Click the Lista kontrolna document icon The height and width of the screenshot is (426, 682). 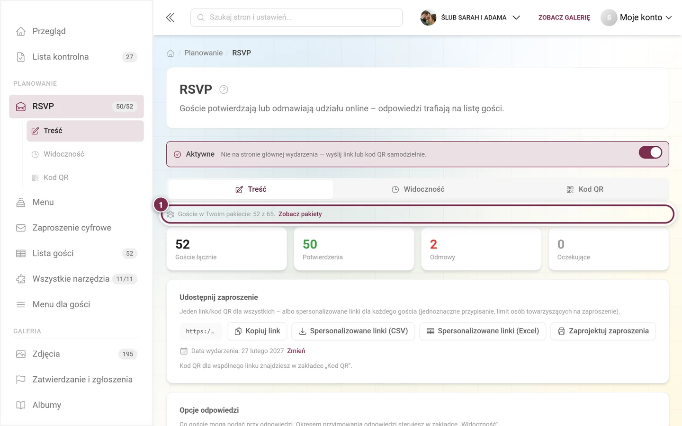pos(21,57)
